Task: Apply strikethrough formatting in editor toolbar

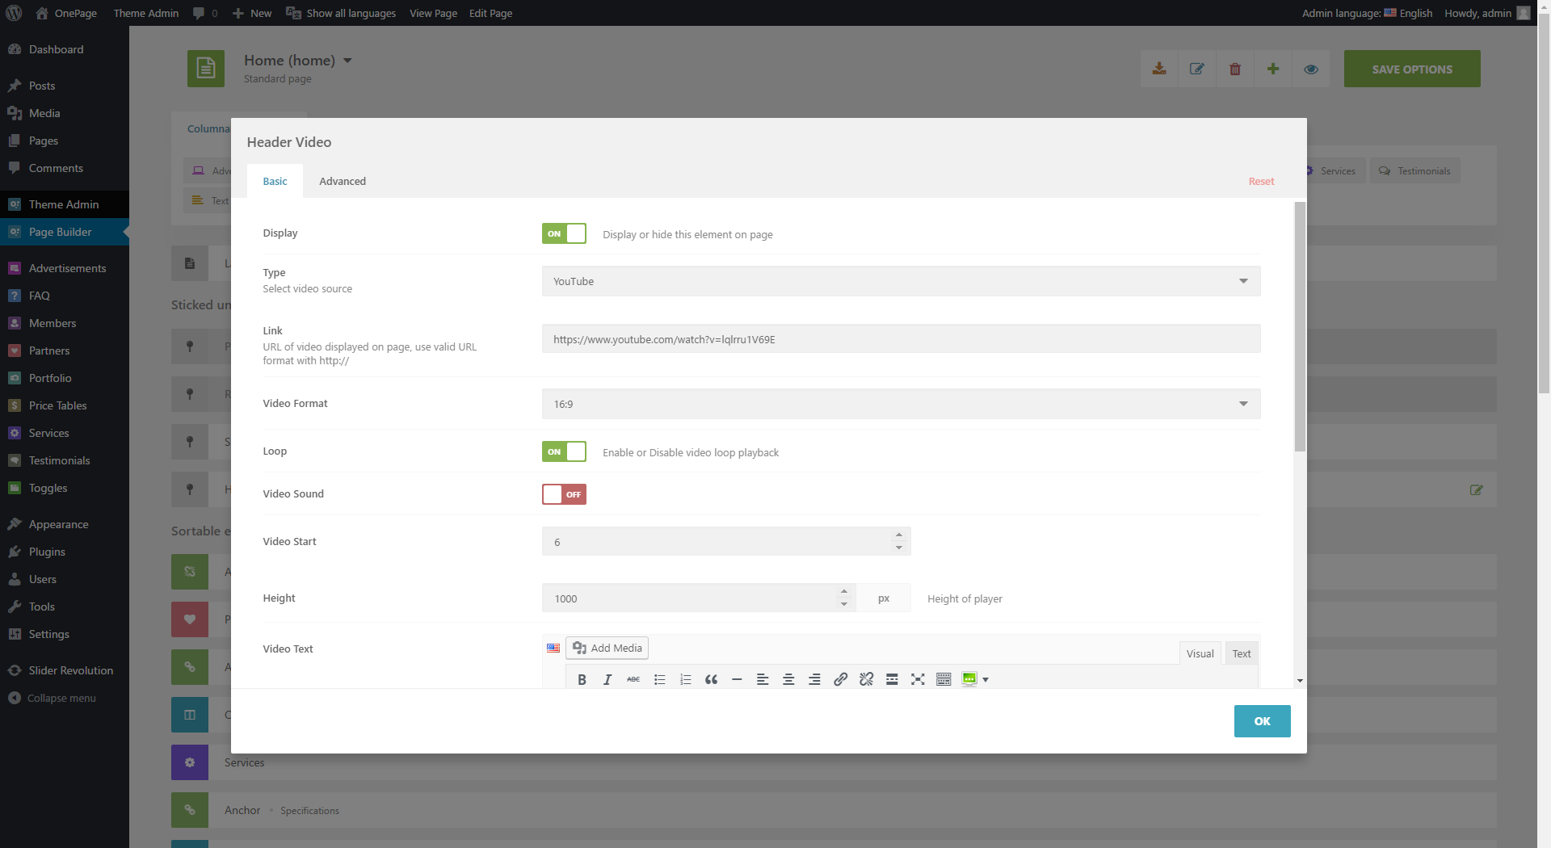Action: click(x=633, y=679)
